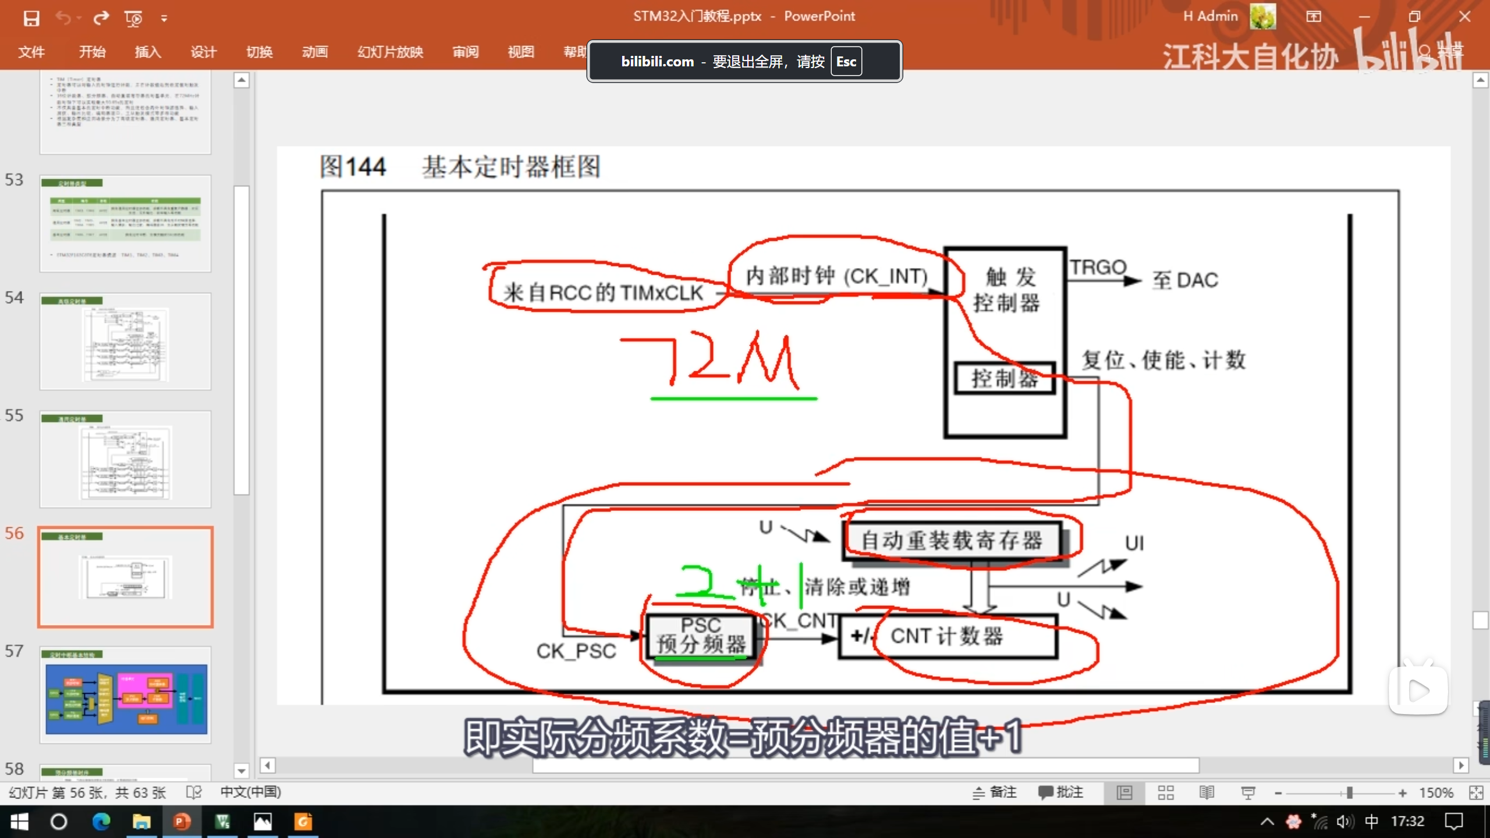Switch to Slide Sorter view icon
The height and width of the screenshot is (838, 1490).
pos(1166,792)
